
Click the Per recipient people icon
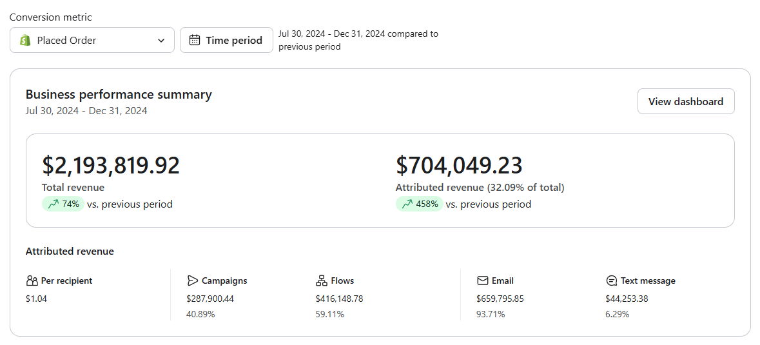pos(32,281)
